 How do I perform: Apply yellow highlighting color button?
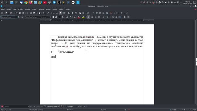[83, 17]
